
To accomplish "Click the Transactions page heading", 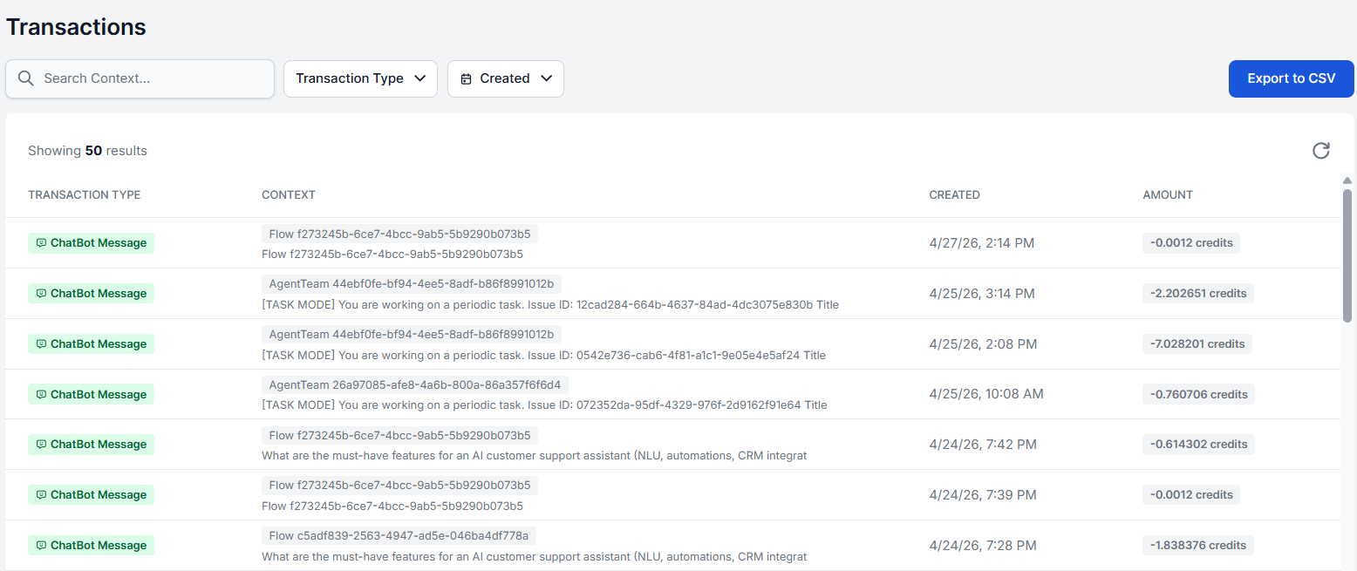I will [76, 27].
